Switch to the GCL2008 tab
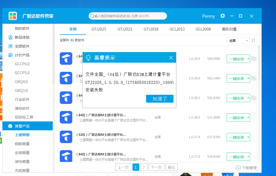Viewport: 276px width, 176px height. (x=203, y=29)
